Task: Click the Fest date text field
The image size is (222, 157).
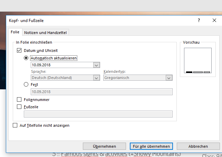Action: 102,92
